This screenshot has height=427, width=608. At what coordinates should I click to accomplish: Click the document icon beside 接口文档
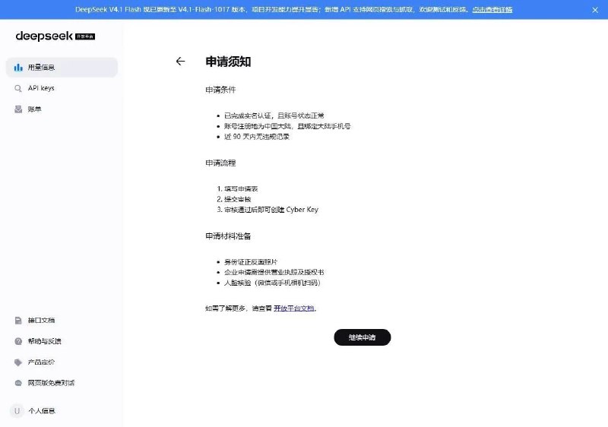click(18, 321)
